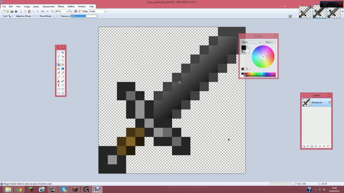Open the Image menu
344x193 pixels.
tap(27, 6)
